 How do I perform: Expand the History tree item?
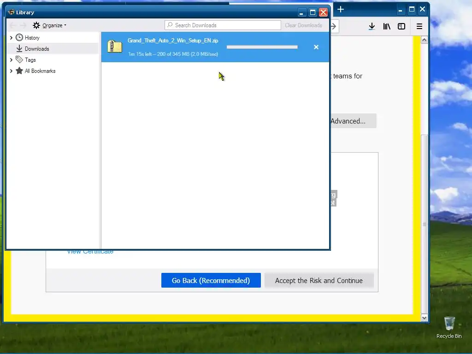(x=11, y=38)
